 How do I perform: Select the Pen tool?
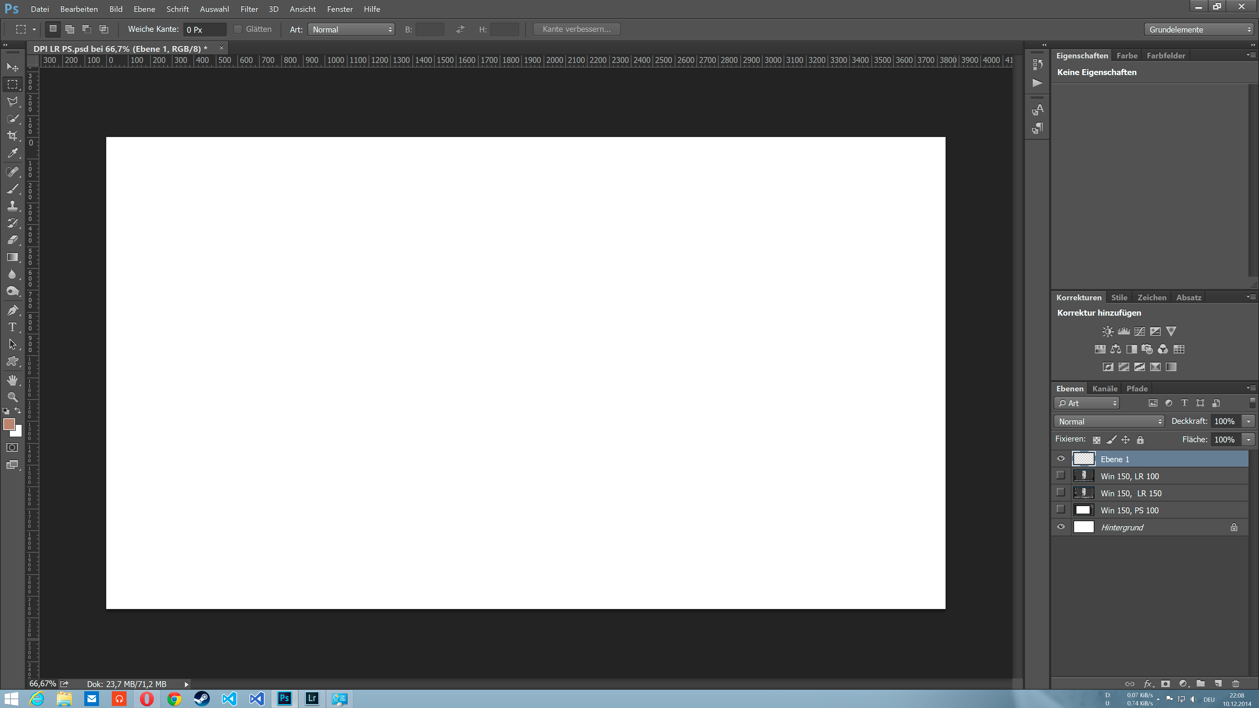click(x=13, y=310)
